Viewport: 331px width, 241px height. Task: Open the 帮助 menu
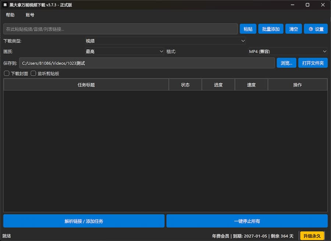click(10, 15)
